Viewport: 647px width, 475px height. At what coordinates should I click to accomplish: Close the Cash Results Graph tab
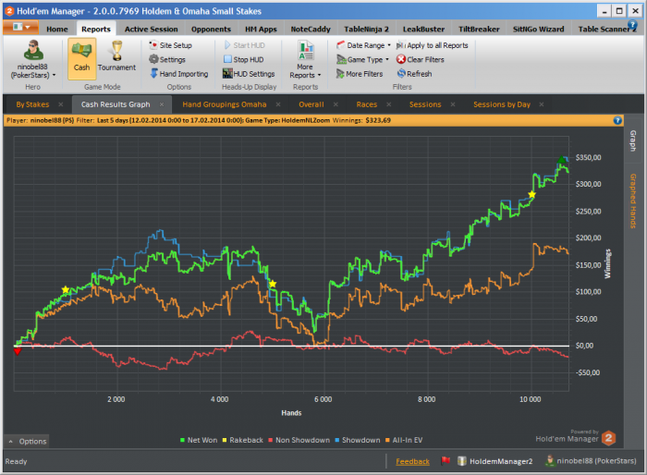pyautogui.click(x=162, y=104)
